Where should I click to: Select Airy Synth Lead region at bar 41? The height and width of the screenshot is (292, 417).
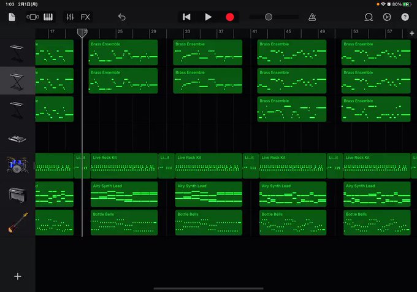pyautogui.click(x=293, y=194)
